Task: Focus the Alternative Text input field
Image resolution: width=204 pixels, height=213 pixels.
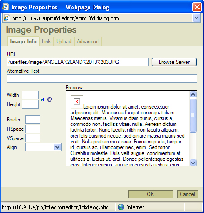Action: 102,78
